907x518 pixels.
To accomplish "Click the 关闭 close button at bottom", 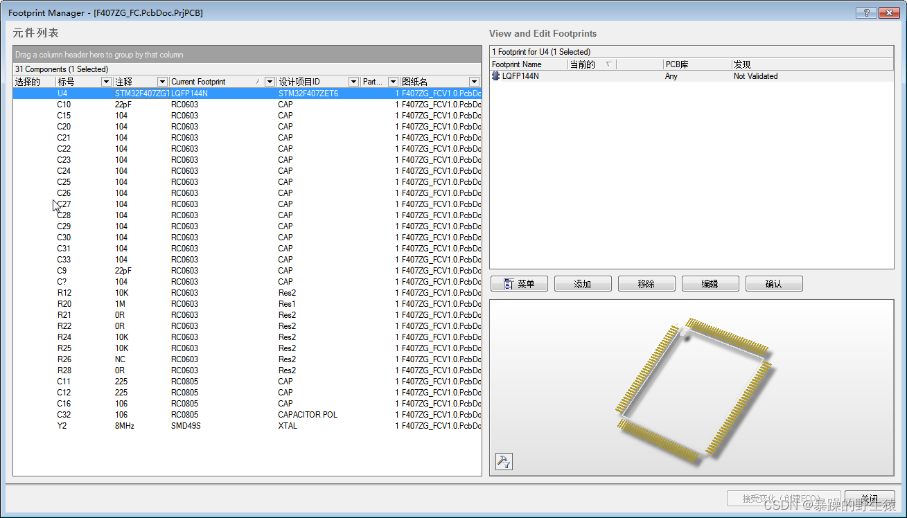I will pyautogui.click(x=869, y=499).
